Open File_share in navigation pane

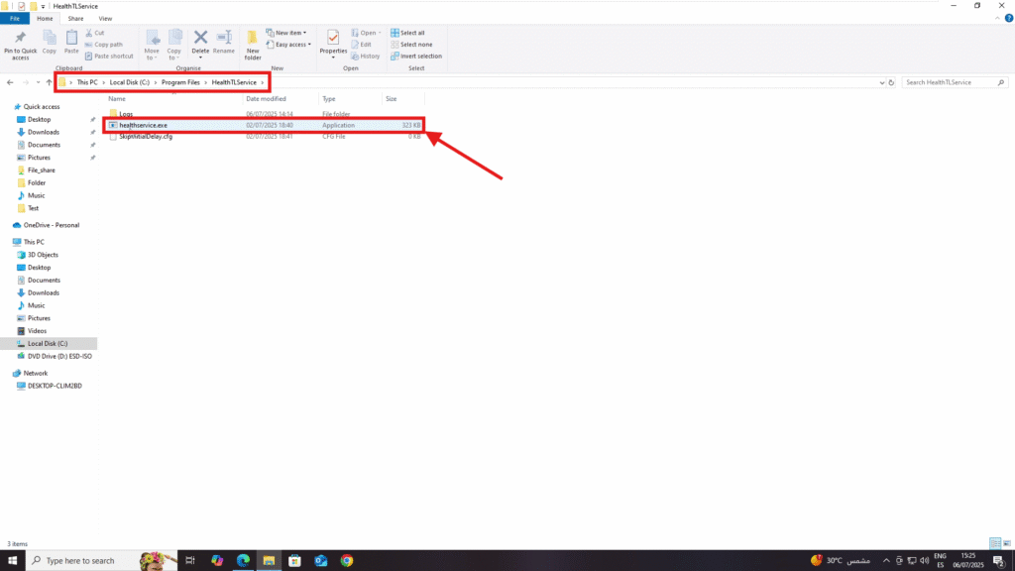42,171
